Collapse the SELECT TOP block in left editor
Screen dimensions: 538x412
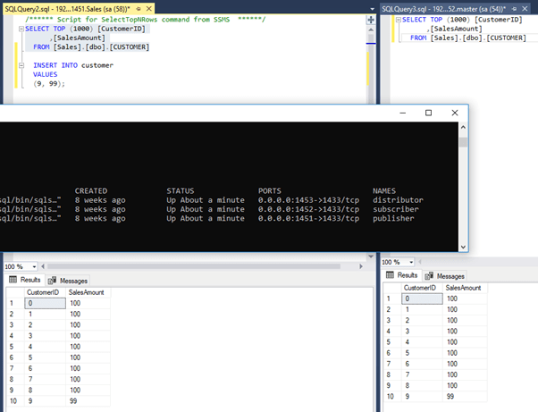pyautogui.click(x=21, y=29)
